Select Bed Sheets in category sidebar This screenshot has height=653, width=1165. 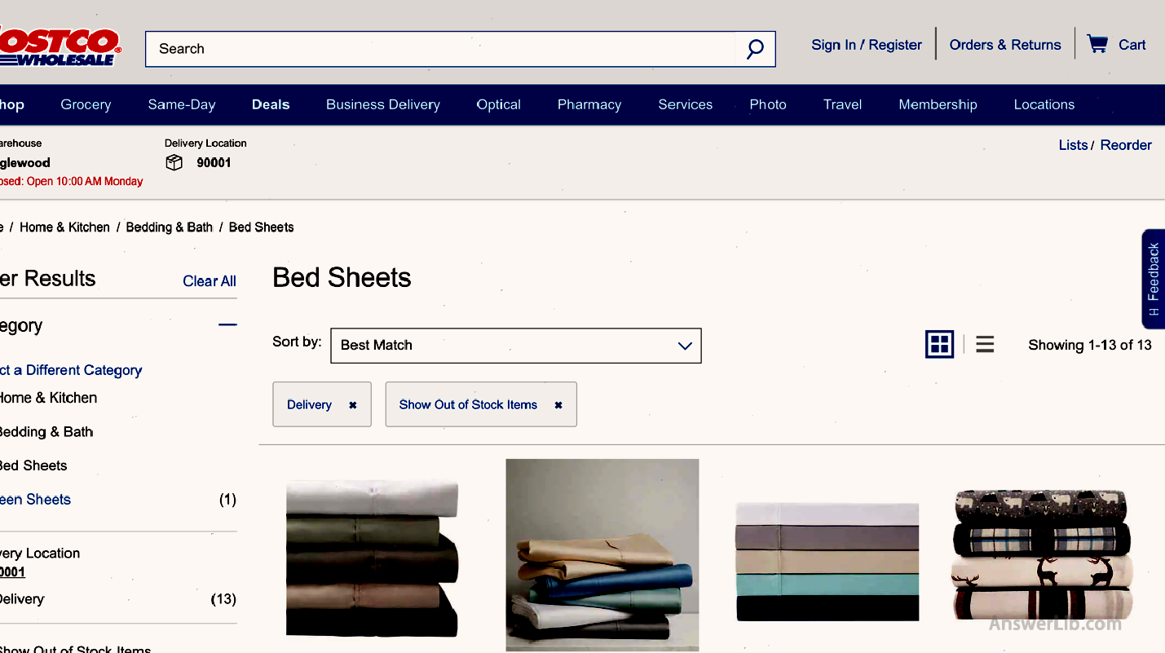point(33,465)
